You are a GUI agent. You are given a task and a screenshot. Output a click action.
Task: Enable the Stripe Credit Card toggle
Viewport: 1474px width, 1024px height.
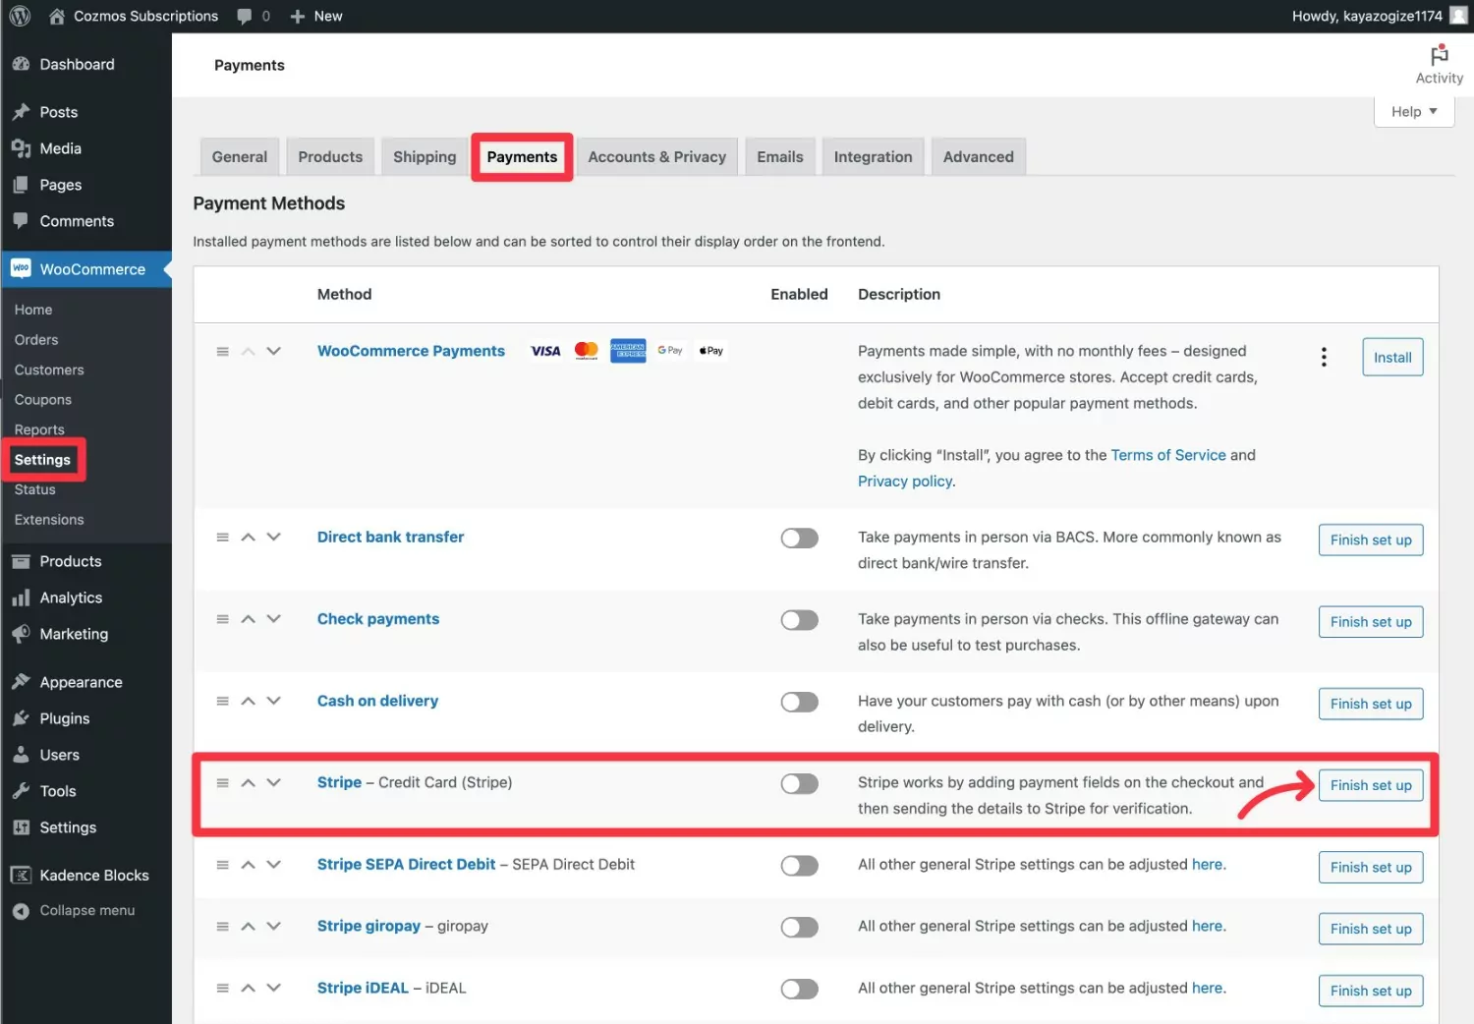799,783
